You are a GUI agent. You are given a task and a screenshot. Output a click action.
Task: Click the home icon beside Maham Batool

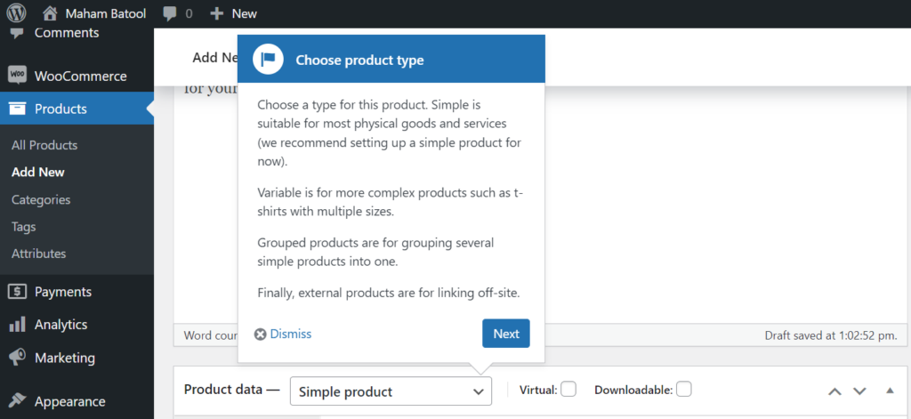click(x=51, y=13)
